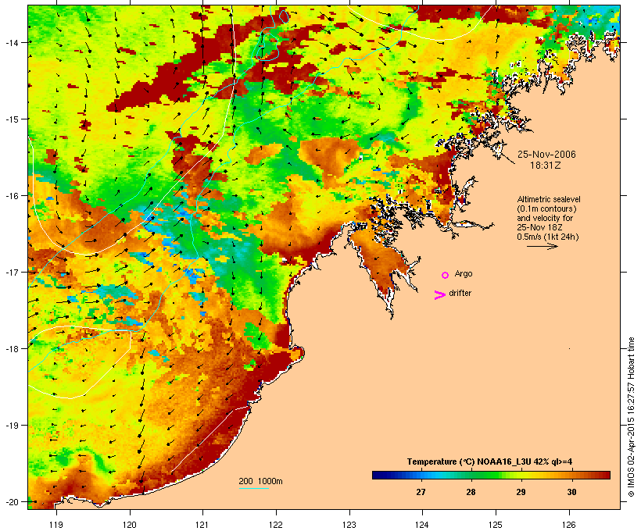Click the longitude axis label '126'

568,525
